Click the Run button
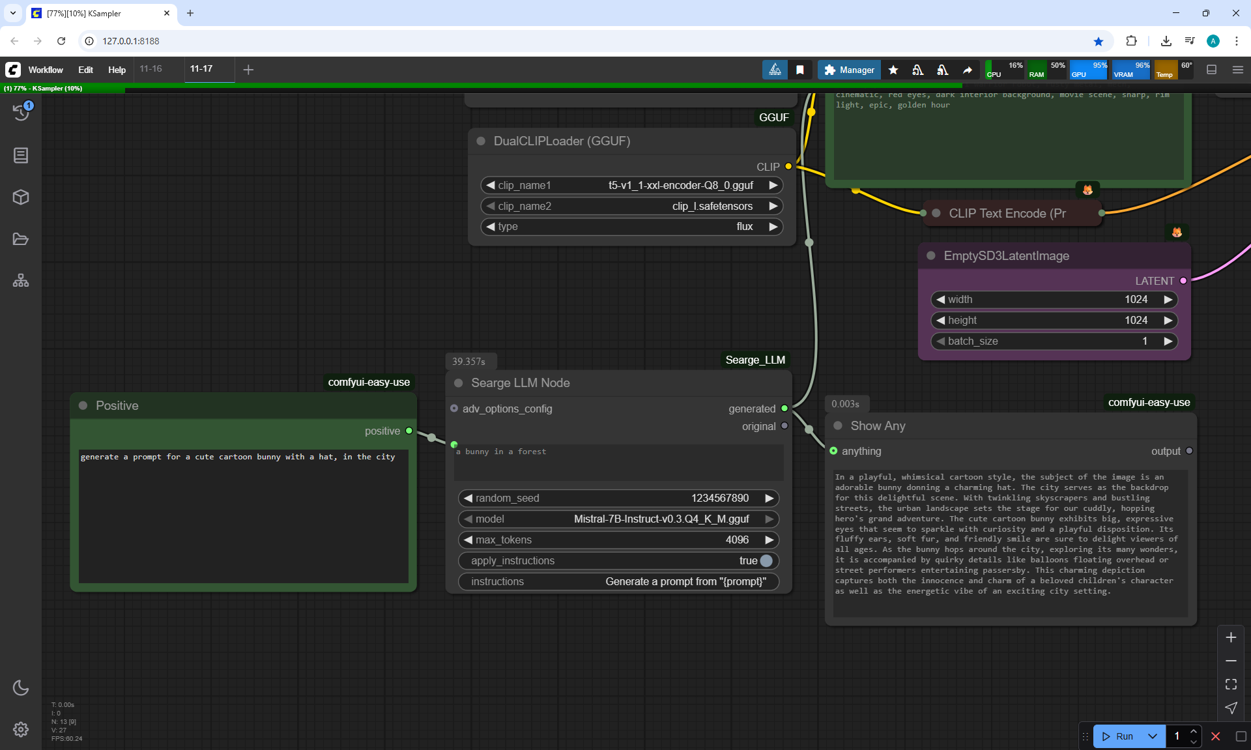Screen dimensions: 1251x750 click(1119, 736)
